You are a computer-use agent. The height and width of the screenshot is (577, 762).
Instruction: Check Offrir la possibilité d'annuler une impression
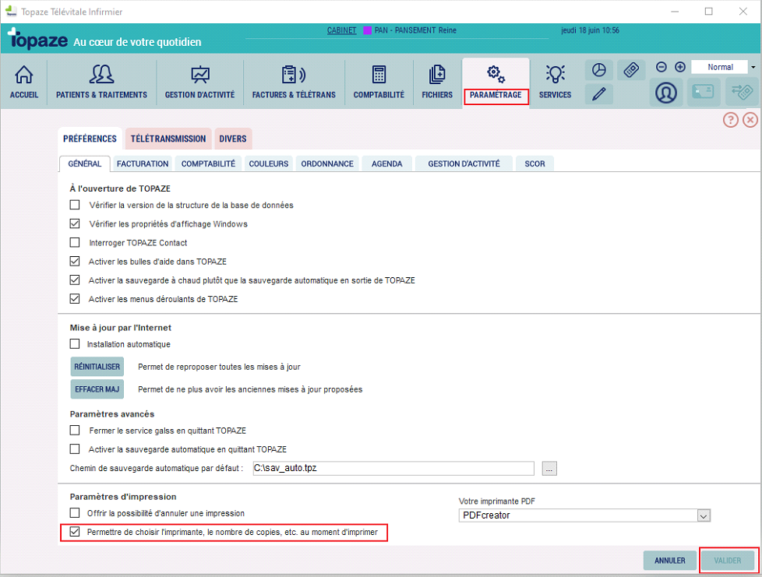(x=74, y=513)
